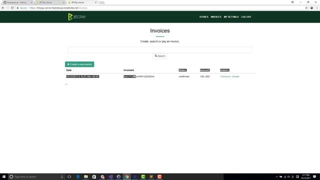Screen dimensions: 320x180
Task: Open the Windows Start menu
Action: [x=4, y=176]
